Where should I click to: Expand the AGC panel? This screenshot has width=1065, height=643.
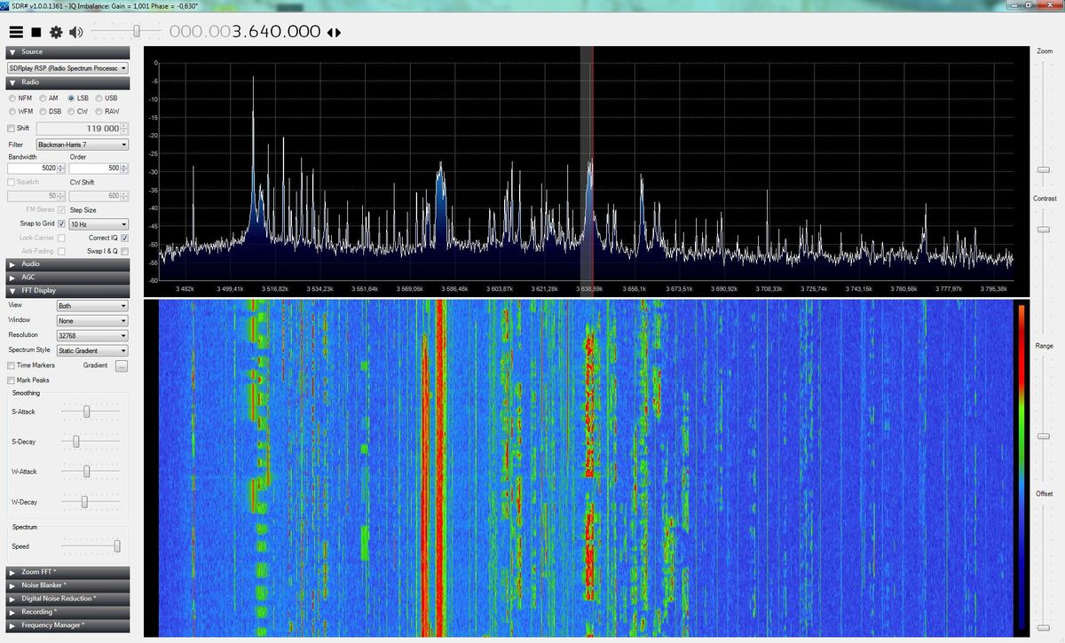(x=67, y=278)
